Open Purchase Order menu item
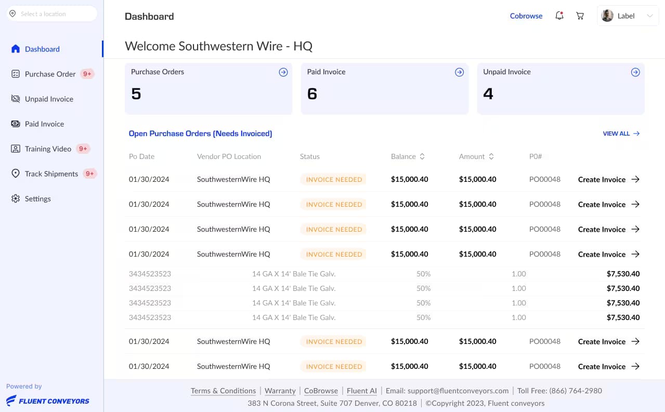The height and width of the screenshot is (412, 665). pyautogui.click(x=50, y=74)
